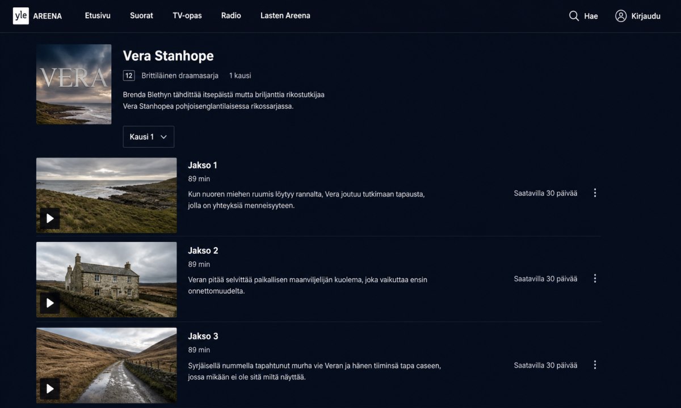Click the Vera series poster image
This screenshot has height=408, width=681.
point(74,84)
